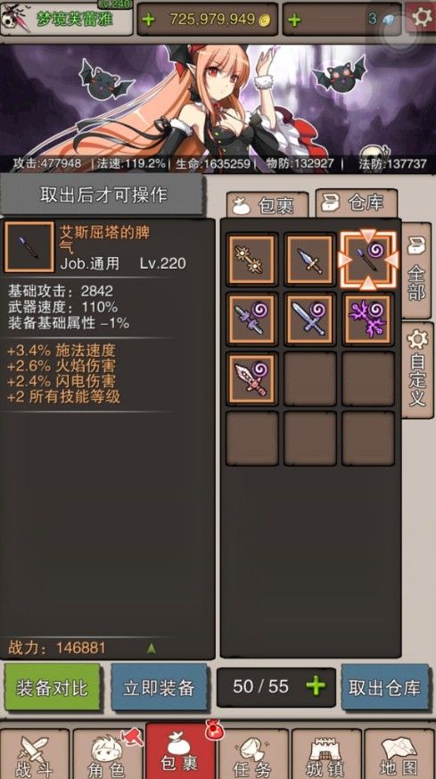Viewport: 436px width, 779px height.
Task: Expand the green combat power arrow
Action: coord(152,649)
